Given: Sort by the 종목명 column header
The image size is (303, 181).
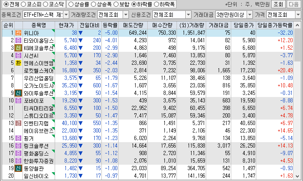Looking at the screenshot, I should (39, 25).
